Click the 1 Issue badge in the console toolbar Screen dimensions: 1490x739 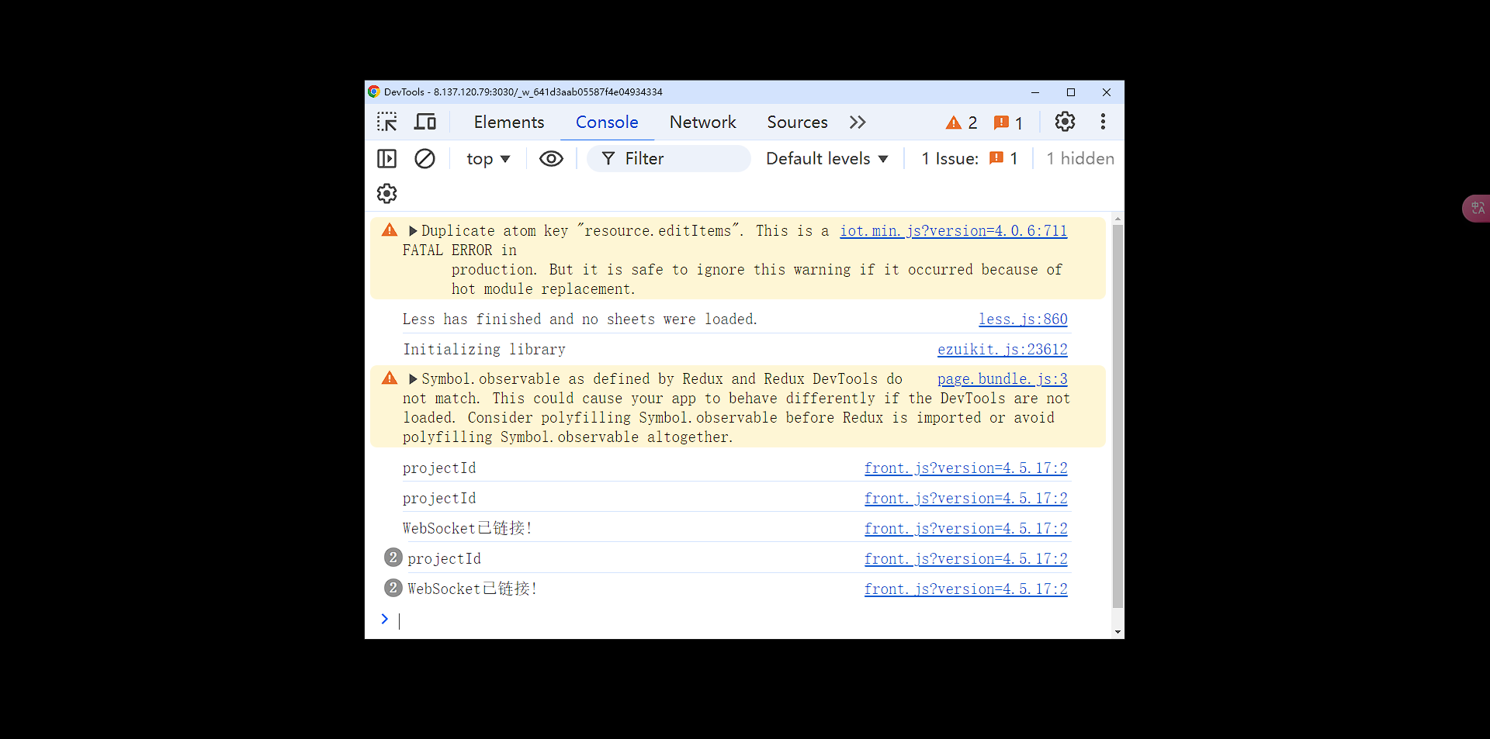pos(969,159)
